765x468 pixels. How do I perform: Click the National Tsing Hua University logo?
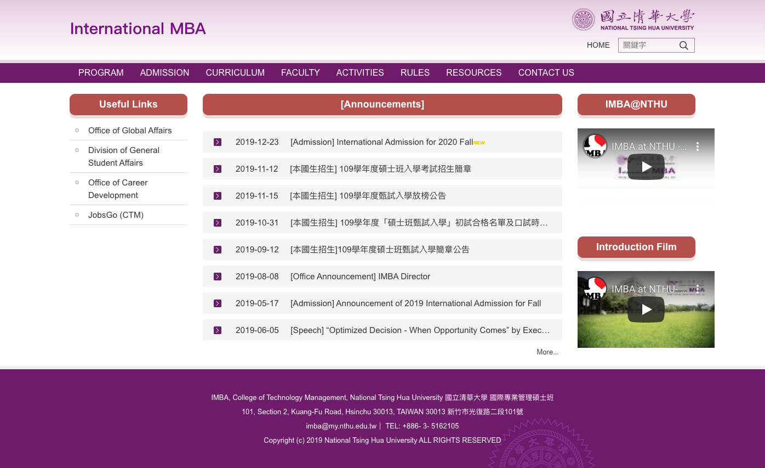(633, 19)
